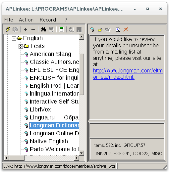This screenshot has height=172, width=169.
Task: Click the tree's vertical scrollbar down arrow
Action: pos(82,153)
